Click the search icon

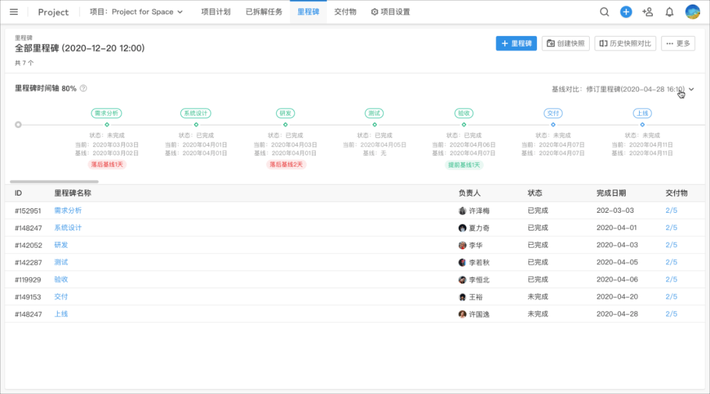point(604,12)
